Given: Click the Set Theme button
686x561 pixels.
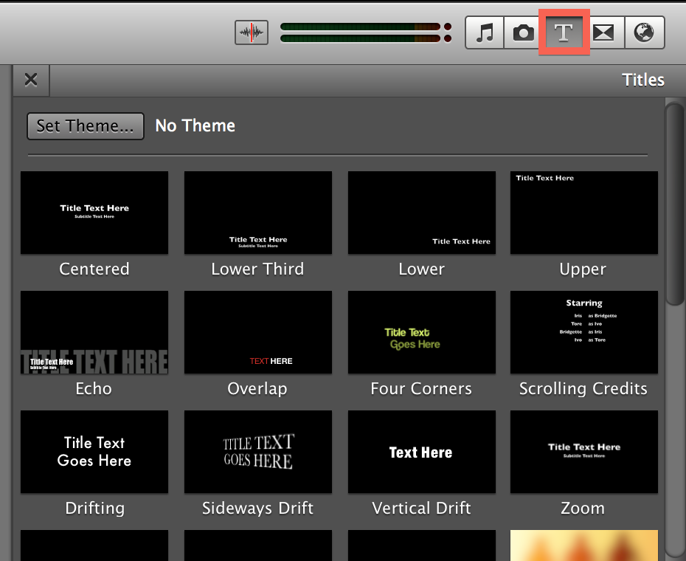Looking at the screenshot, I should (x=86, y=126).
